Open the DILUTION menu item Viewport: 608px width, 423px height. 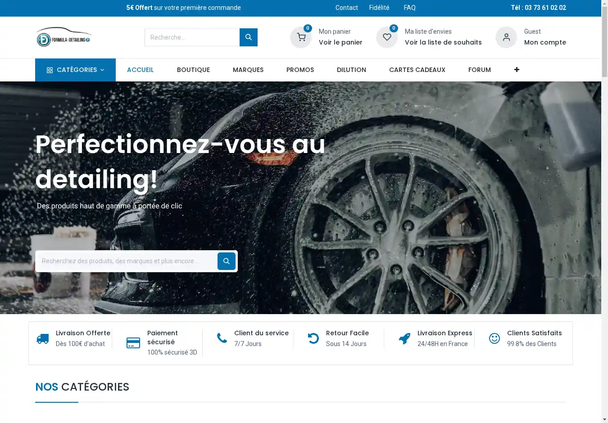(x=351, y=70)
